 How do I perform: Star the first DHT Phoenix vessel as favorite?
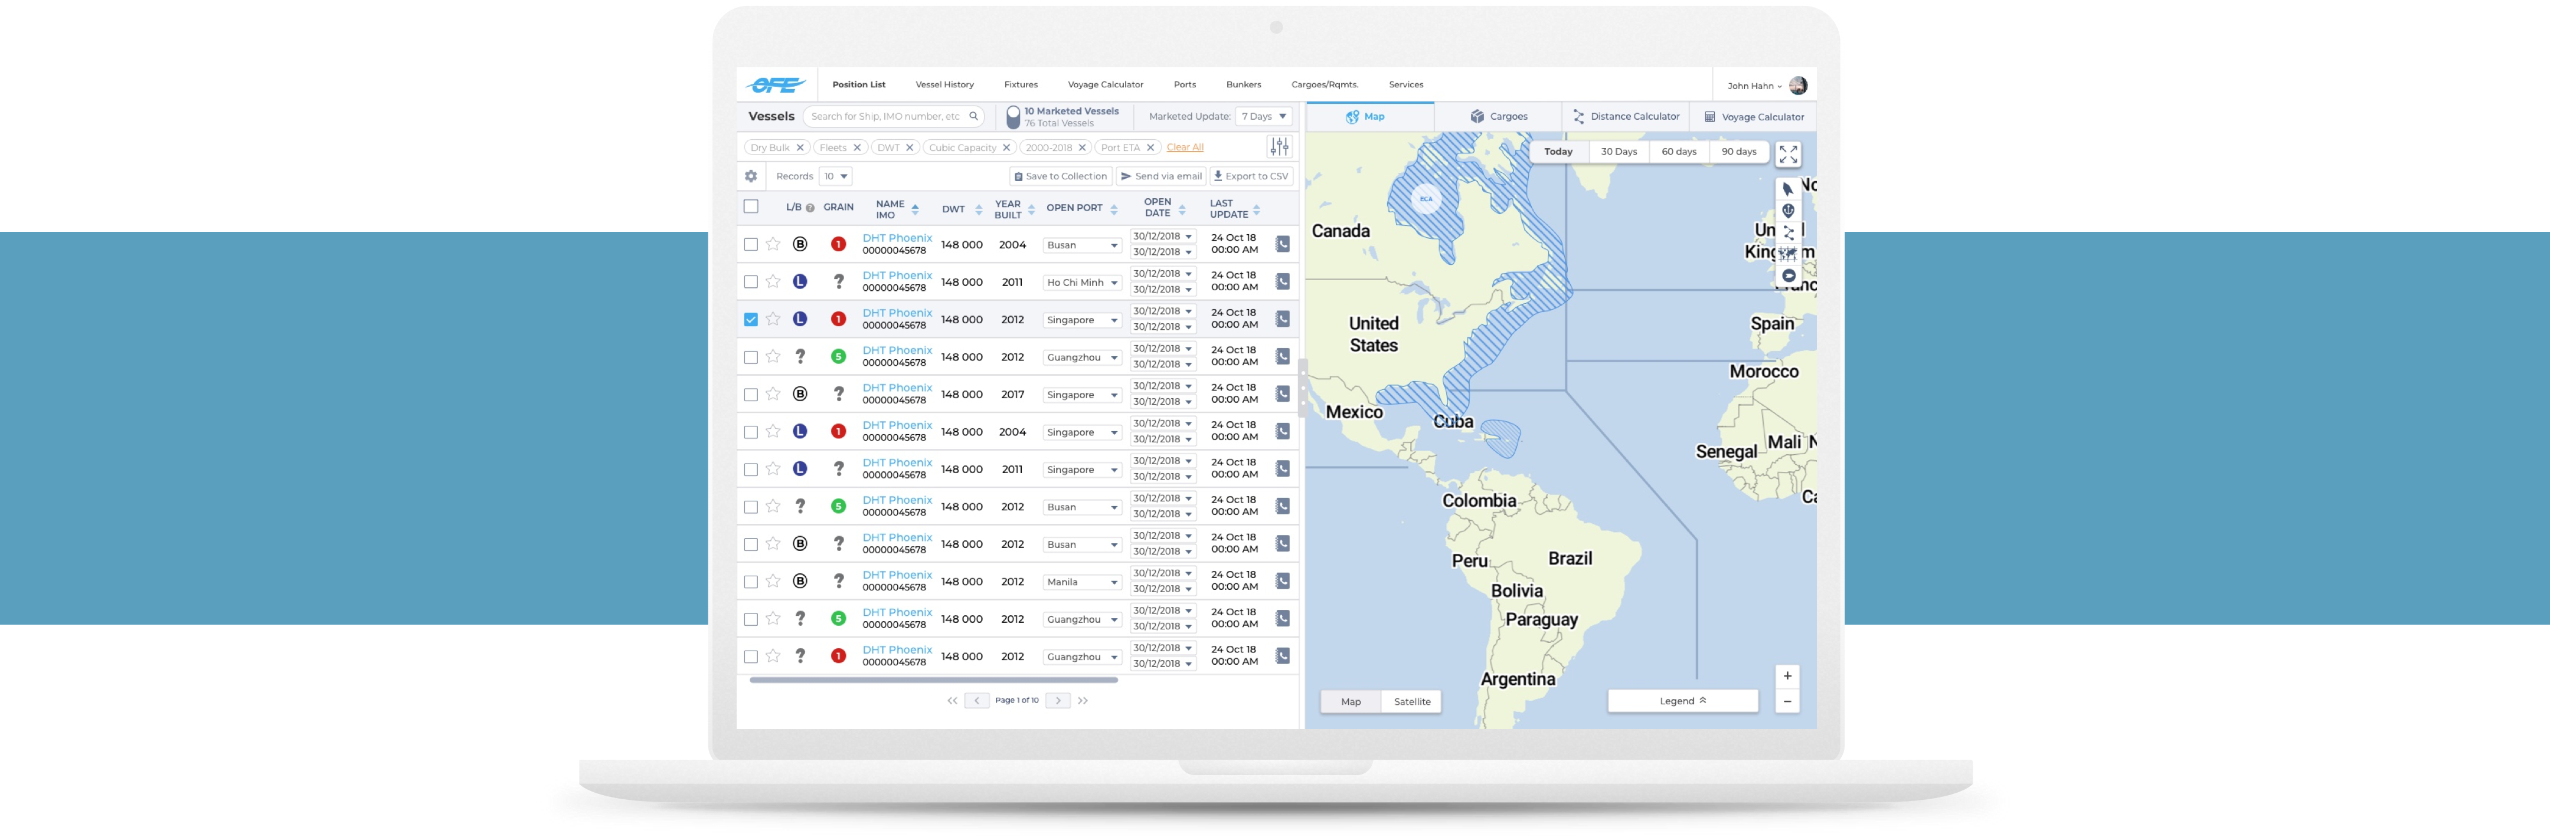(773, 244)
